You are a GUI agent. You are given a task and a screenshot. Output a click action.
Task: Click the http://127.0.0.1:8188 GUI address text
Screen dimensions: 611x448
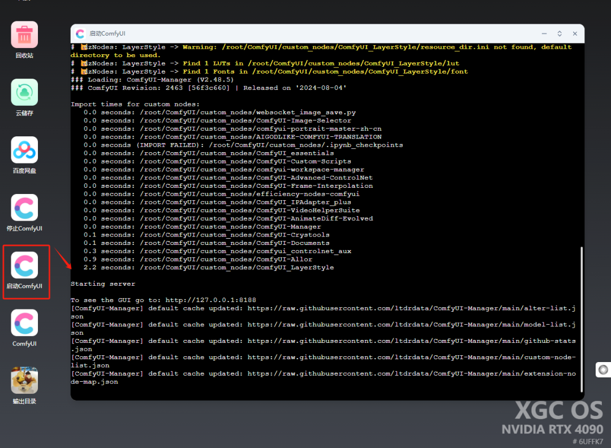pyautogui.click(x=210, y=300)
